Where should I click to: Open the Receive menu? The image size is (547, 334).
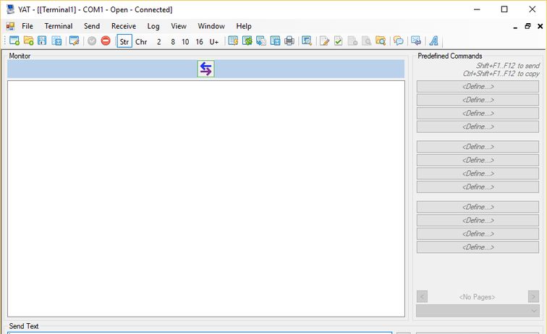pos(124,26)
